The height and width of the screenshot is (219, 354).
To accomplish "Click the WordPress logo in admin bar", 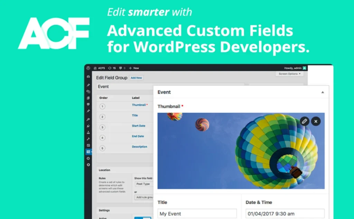I will 88,68.
